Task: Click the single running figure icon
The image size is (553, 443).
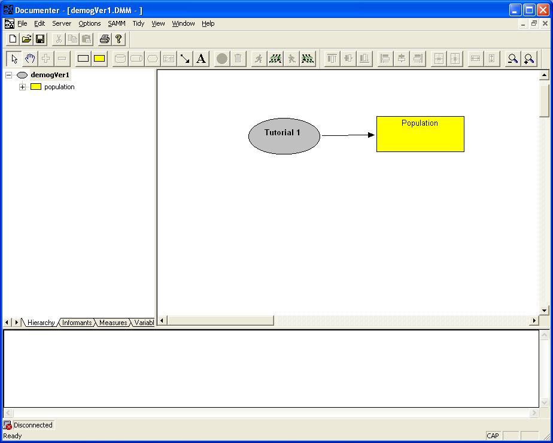Action: pos(259,59)
